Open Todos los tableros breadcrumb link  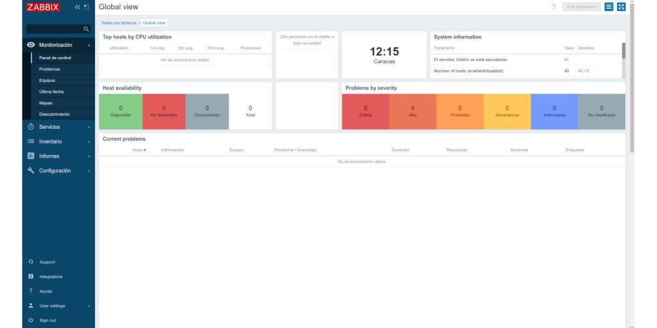[119, 23]
